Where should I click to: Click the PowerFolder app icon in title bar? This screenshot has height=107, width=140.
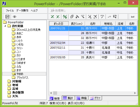pyautogui.click(x=4, y=4)
